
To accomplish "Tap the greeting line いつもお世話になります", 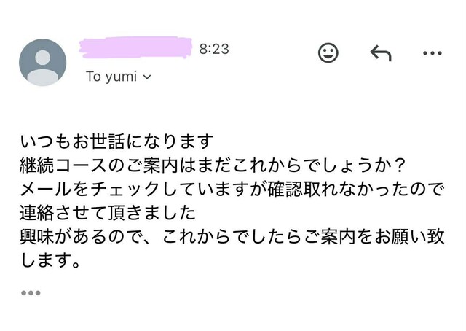I will click(116, 141).
